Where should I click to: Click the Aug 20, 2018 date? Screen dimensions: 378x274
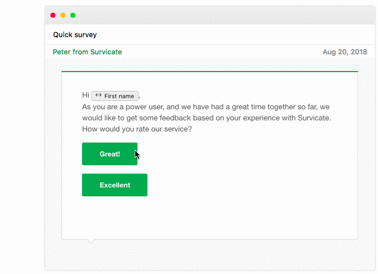345,52
